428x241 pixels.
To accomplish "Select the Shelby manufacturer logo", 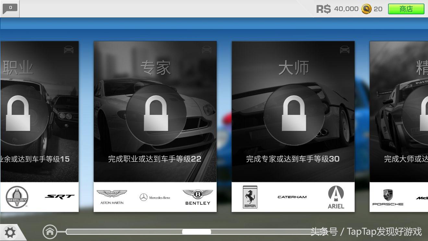I will tap(17, 196).
